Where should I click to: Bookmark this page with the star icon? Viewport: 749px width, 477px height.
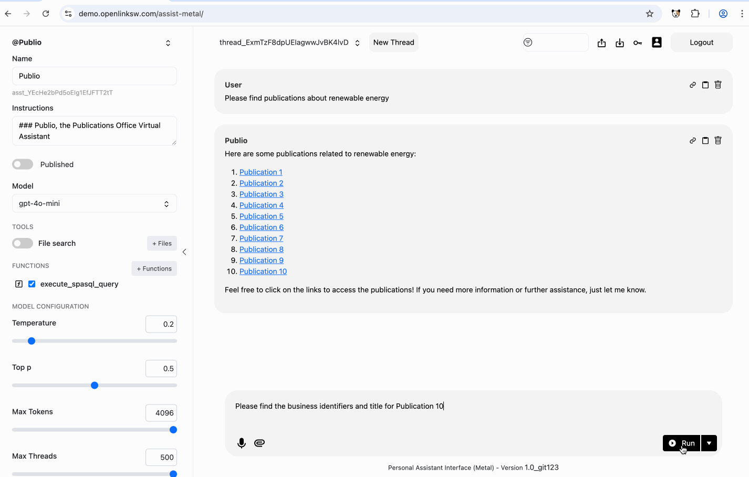650,14
